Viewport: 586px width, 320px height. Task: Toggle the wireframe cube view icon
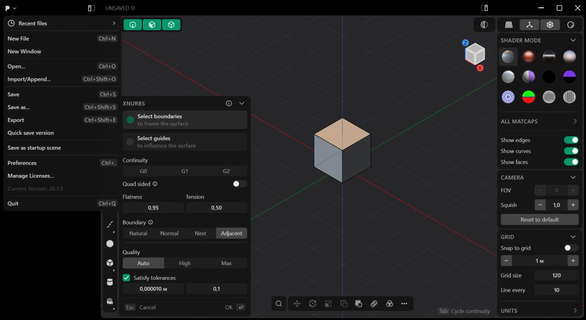[550, 25]
